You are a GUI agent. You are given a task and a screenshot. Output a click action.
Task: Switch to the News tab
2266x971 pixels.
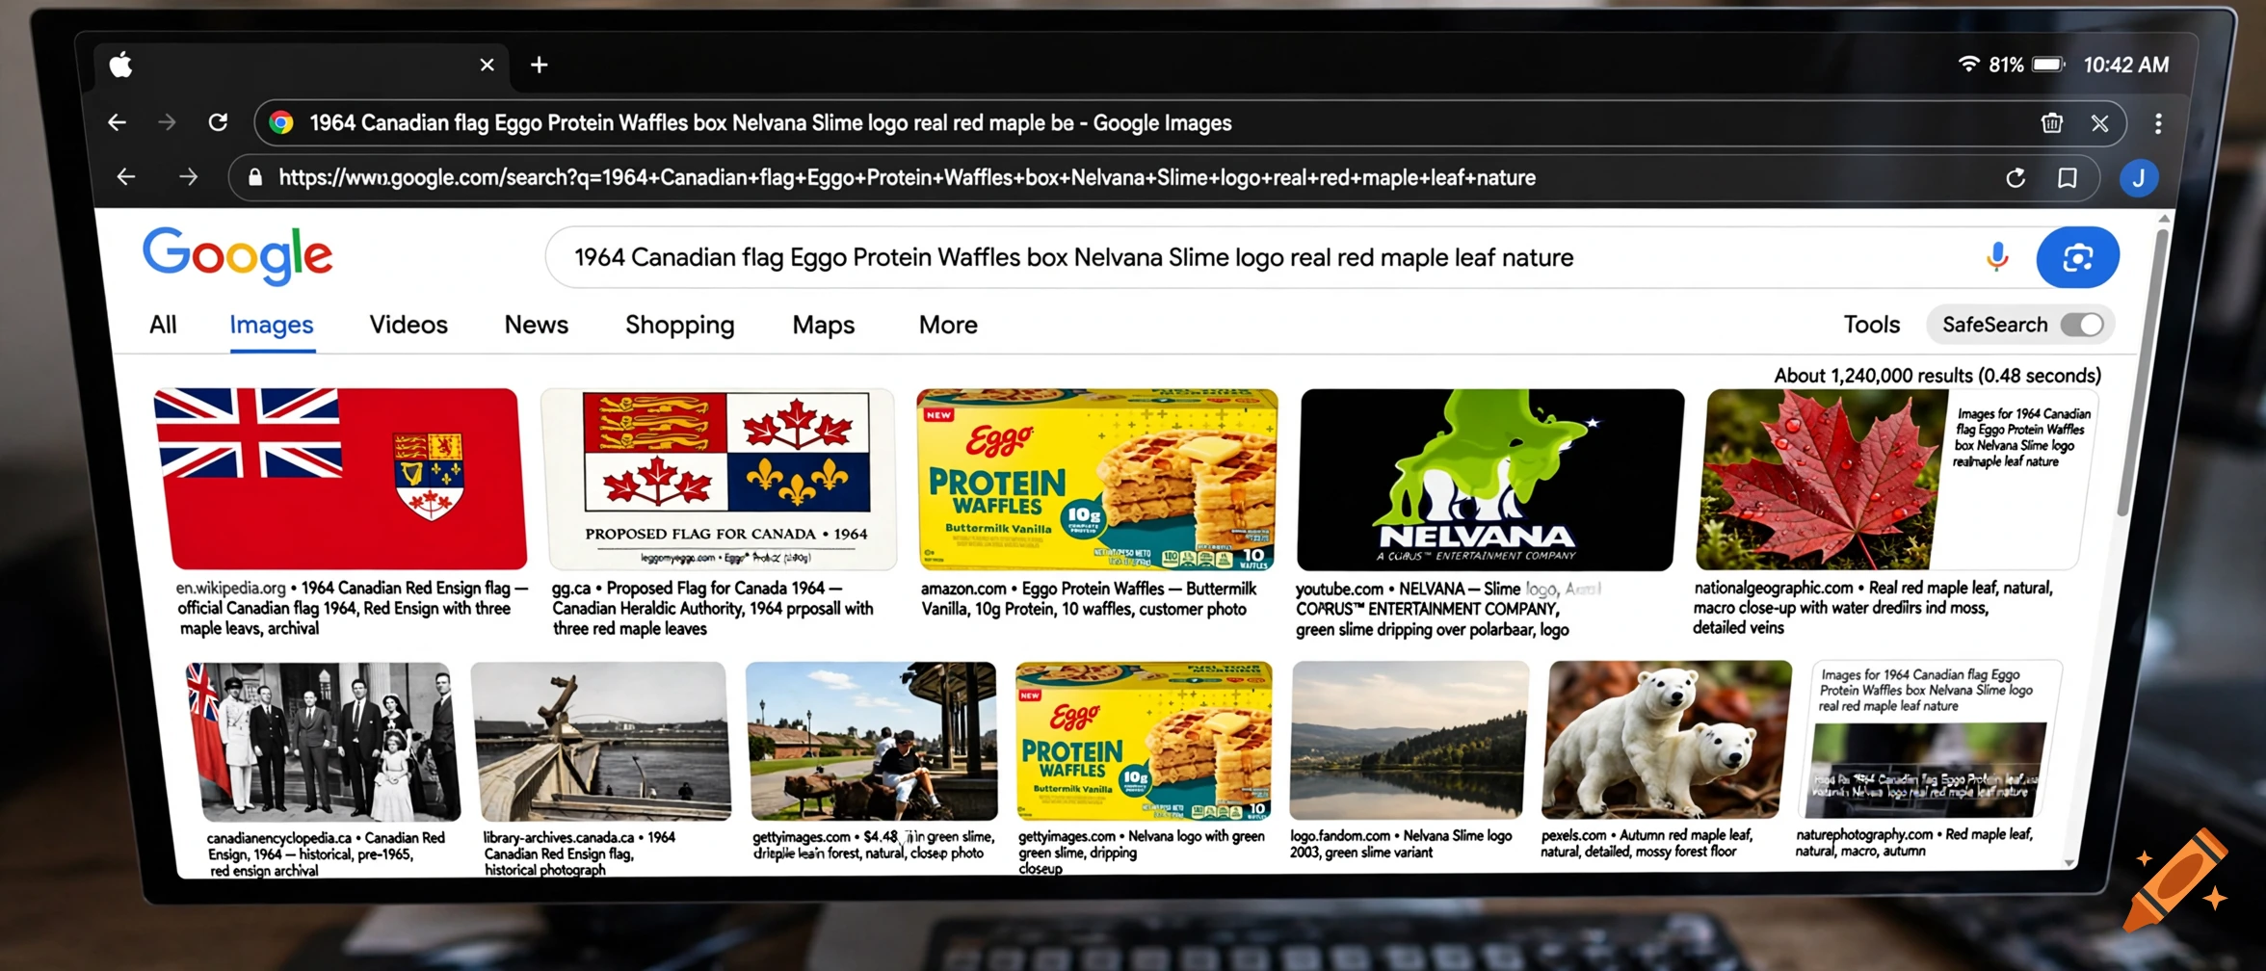point(537,325)
